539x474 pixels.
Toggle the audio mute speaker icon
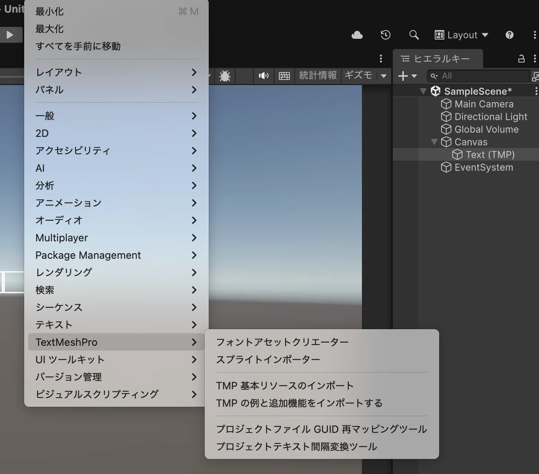(x=264, y=76)
